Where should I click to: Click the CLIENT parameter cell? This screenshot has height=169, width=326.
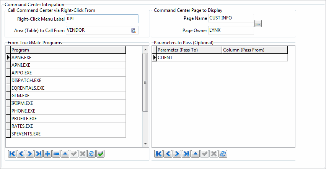[x=189, y=58]
